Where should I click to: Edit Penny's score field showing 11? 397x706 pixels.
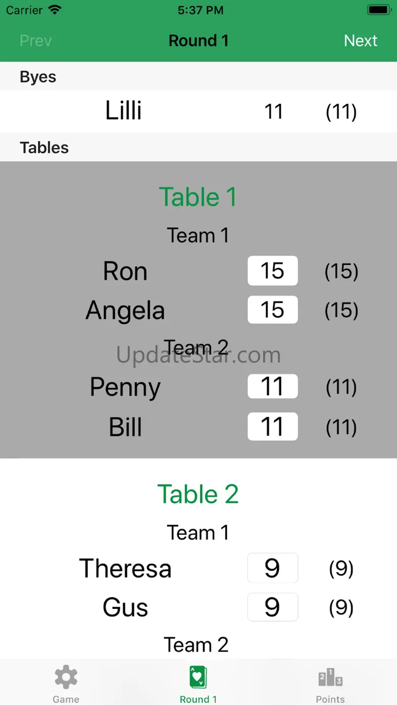[272, 387]
